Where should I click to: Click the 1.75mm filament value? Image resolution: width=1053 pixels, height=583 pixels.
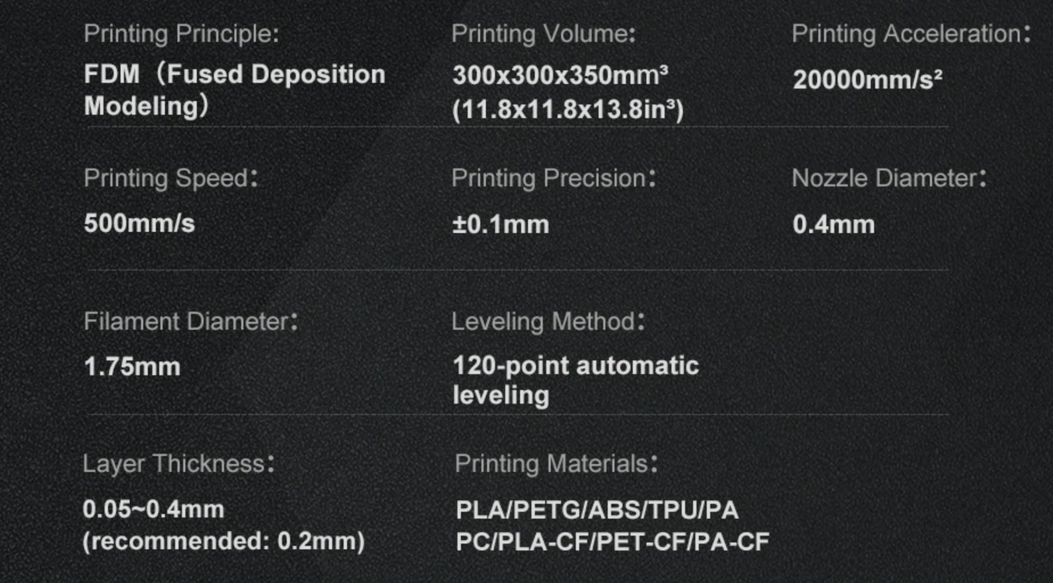click(x=132, y=367)
